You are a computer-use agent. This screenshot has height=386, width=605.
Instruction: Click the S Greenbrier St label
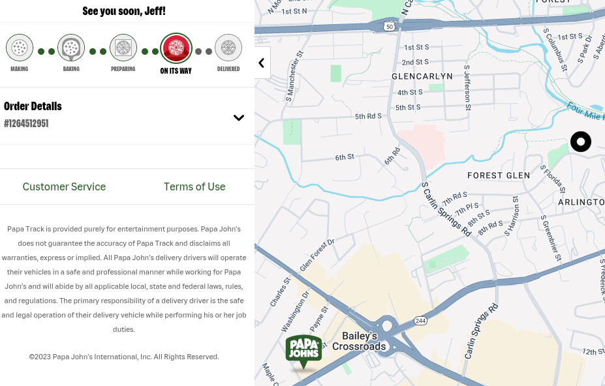551,238
